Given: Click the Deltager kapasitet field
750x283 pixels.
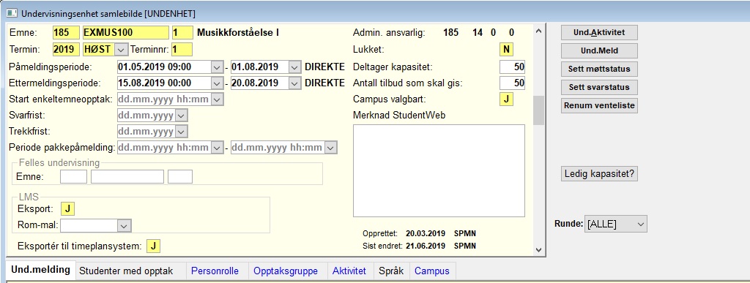Looking at the screenshot, I should (x=512, y=67).
